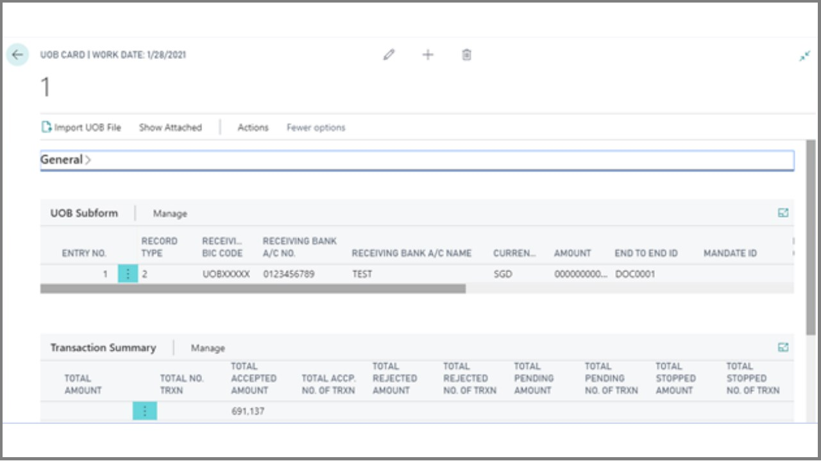Open Manage in UOB Subform
The width and height of the screenshot is (821, 461).
(170, 214)
